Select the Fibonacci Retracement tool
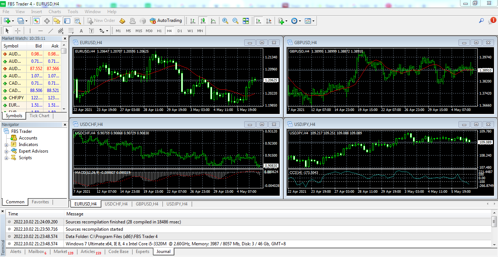This screenshot has width=498, height=257. point(71,31)
